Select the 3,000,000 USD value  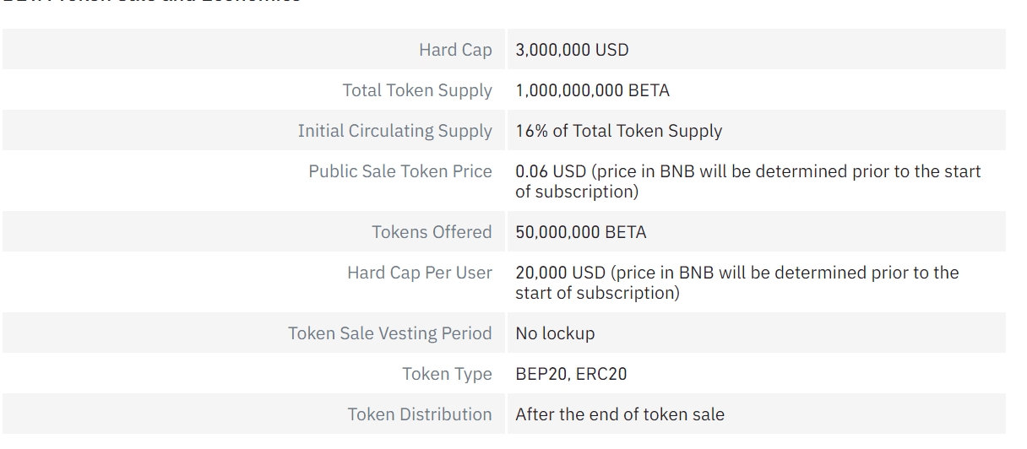(x=572, y=50)
